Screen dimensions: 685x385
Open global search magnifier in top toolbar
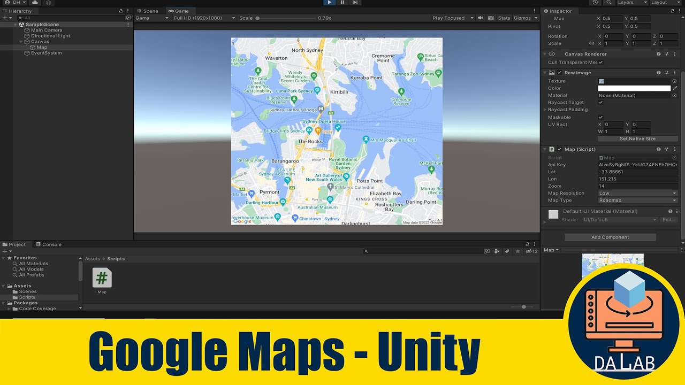tap(610, 3)
